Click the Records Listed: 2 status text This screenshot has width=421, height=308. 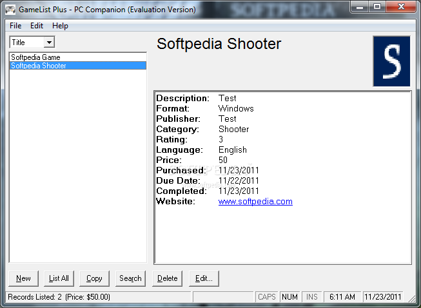point(59,297)
